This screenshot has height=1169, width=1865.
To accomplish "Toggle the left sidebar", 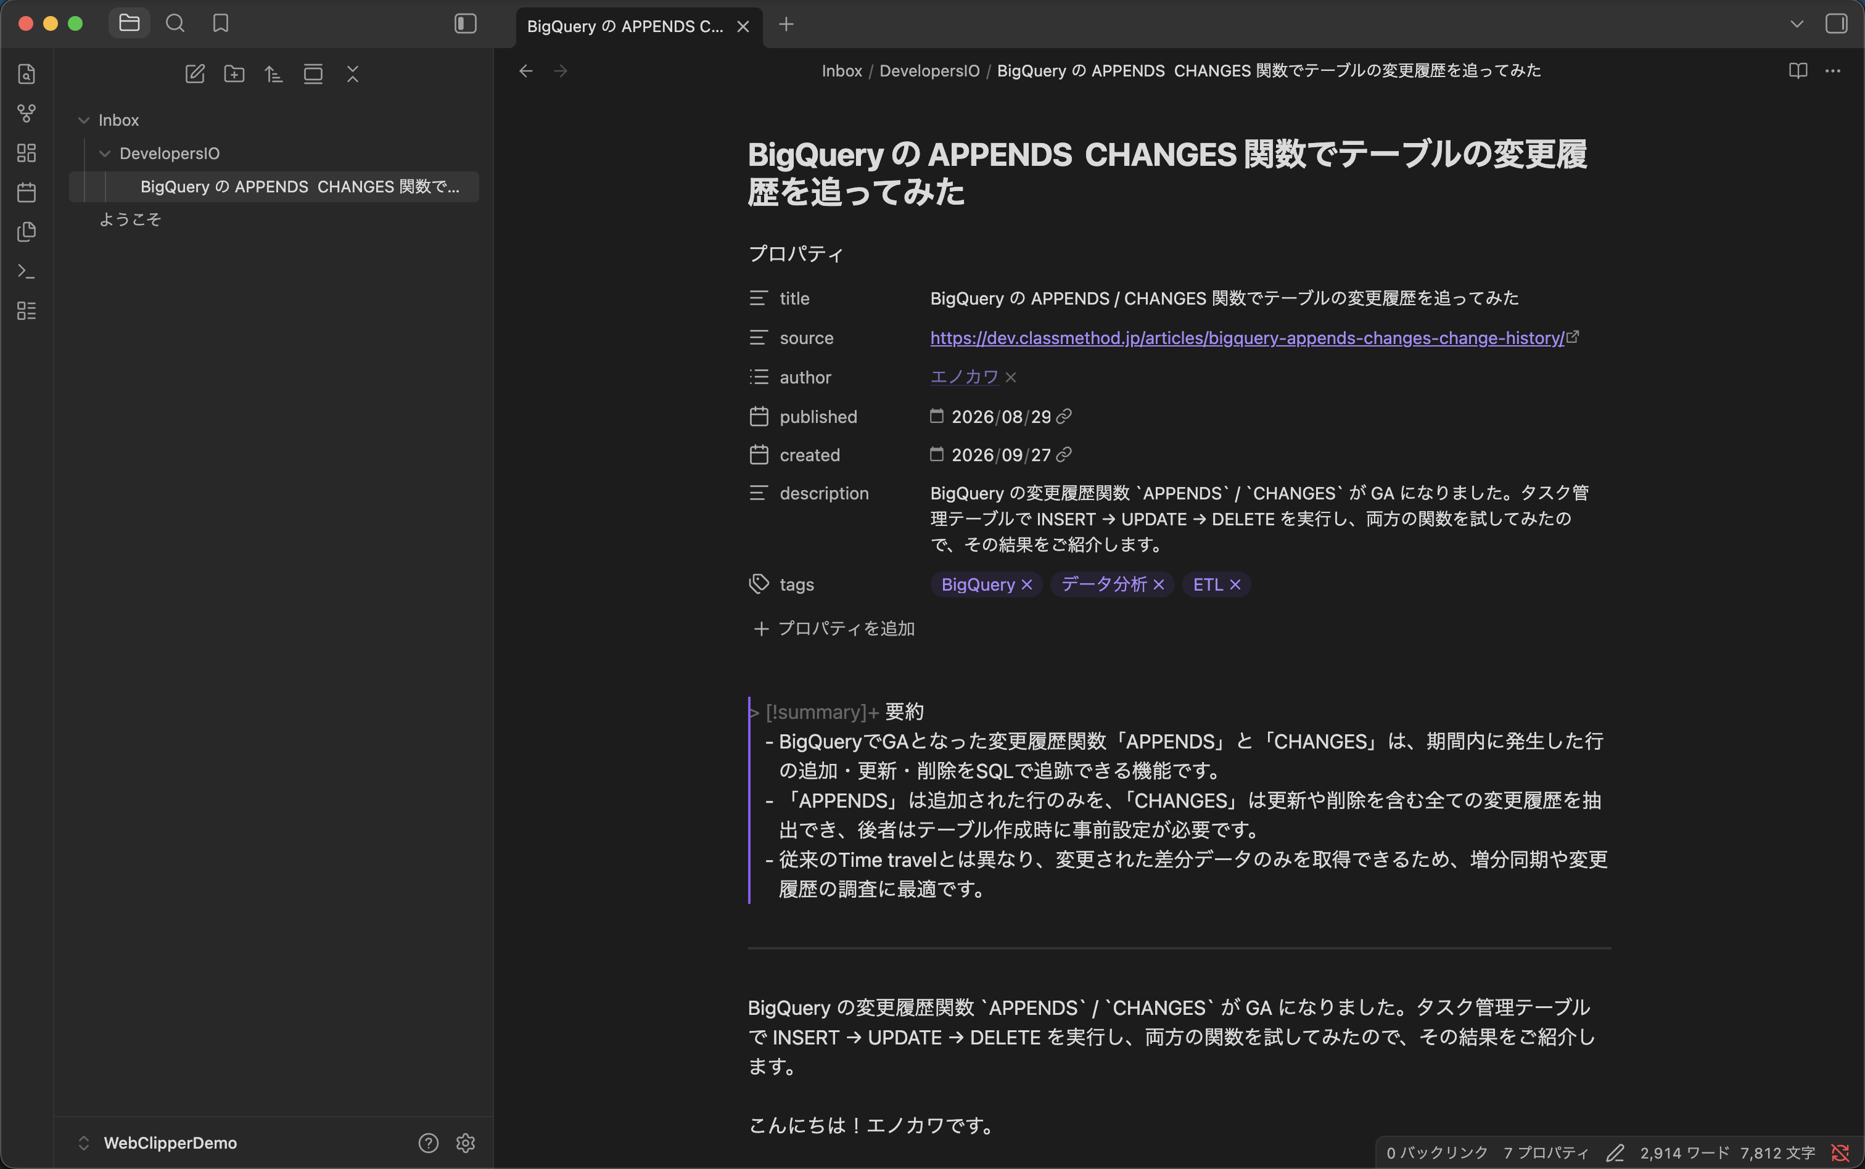I will (x=466, y=23).
